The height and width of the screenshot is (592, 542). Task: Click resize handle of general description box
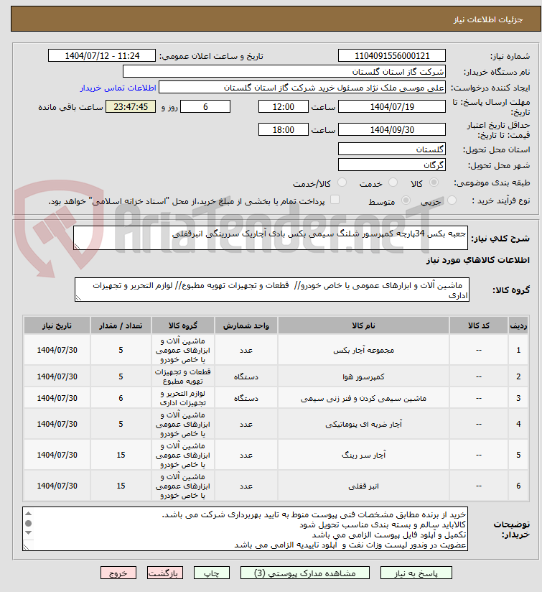77,246
